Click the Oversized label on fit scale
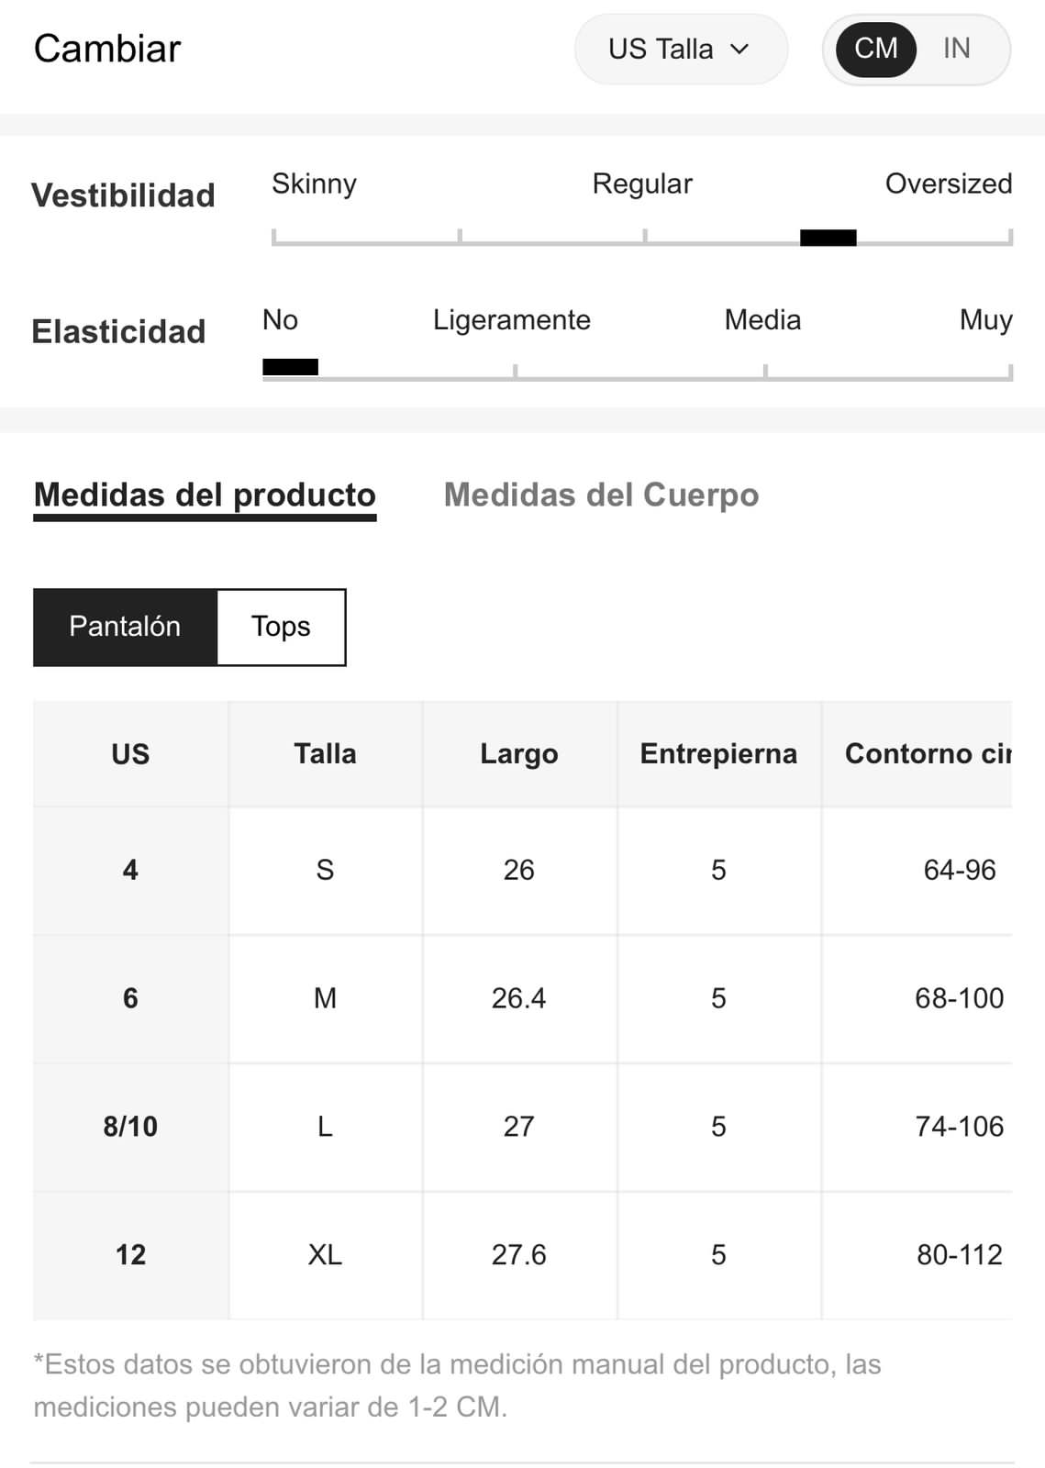 point(949,183)
